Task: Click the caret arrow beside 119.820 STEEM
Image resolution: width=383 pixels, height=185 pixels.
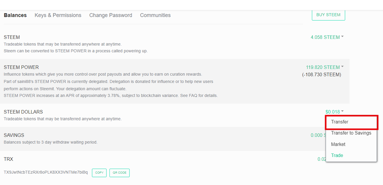Action: [342, 67]
